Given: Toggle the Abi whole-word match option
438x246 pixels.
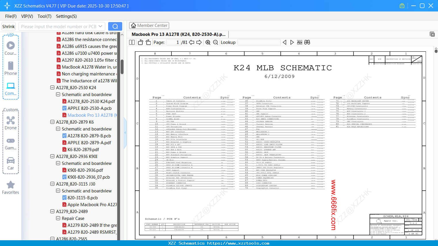Looking at the screenshot, I should [x=300, y=42].
